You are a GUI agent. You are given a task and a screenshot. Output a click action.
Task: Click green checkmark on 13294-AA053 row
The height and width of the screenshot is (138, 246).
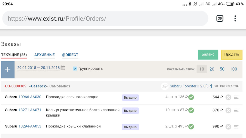(191, 126)
